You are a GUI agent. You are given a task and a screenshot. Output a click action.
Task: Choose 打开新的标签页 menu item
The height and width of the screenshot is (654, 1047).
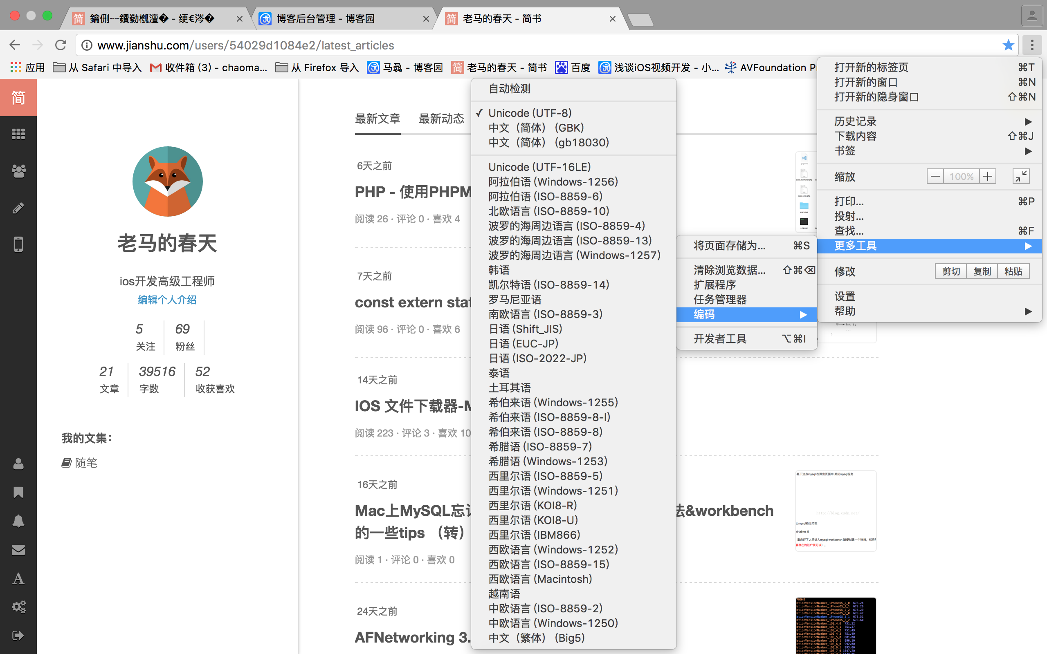tap(929, 67)
